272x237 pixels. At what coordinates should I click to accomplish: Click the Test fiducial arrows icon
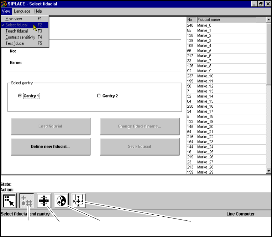(x=79, y=201)
